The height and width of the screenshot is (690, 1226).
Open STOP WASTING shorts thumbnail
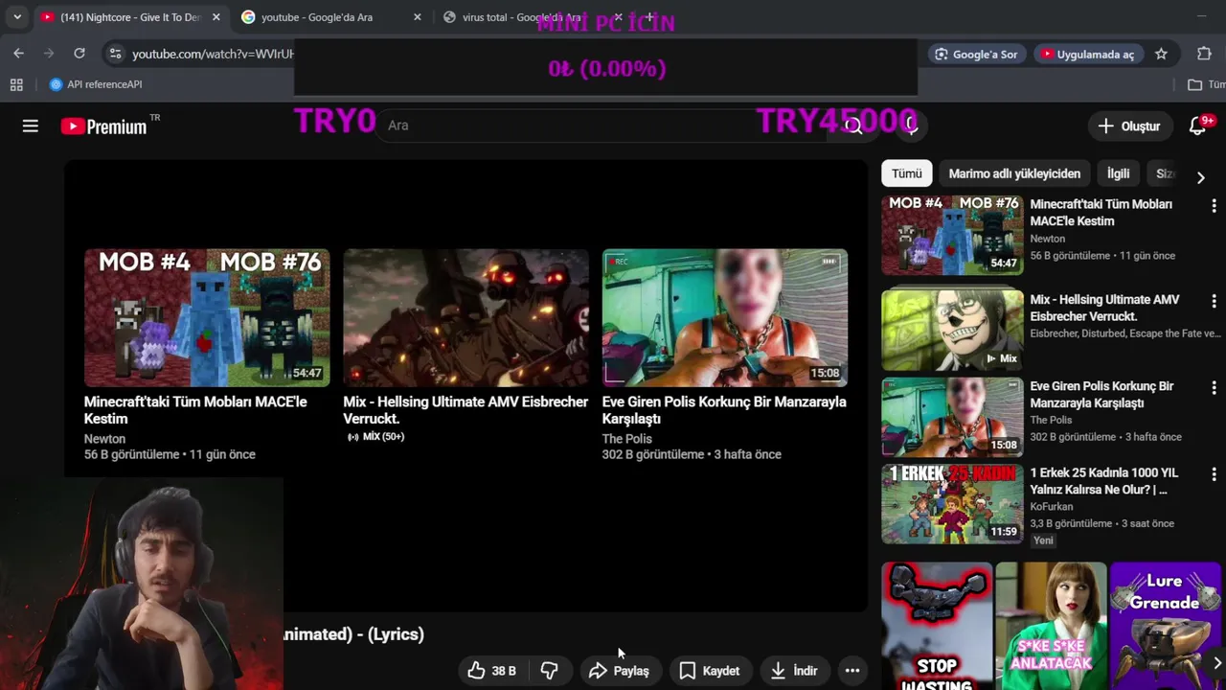pyautogui.click(x=937, y=626)
